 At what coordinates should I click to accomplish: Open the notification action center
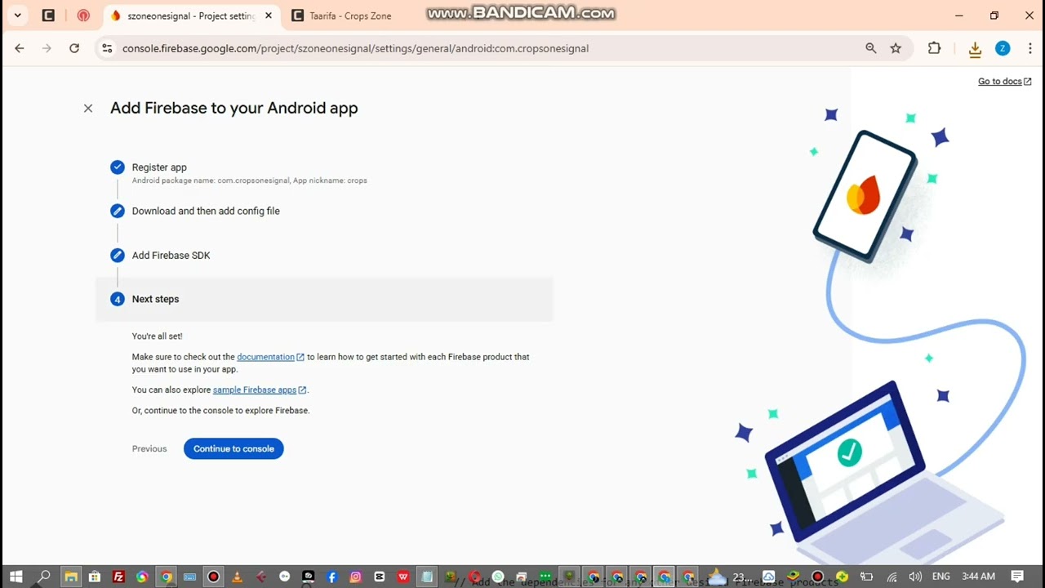pyautogui.click(x=1017, y=577)
